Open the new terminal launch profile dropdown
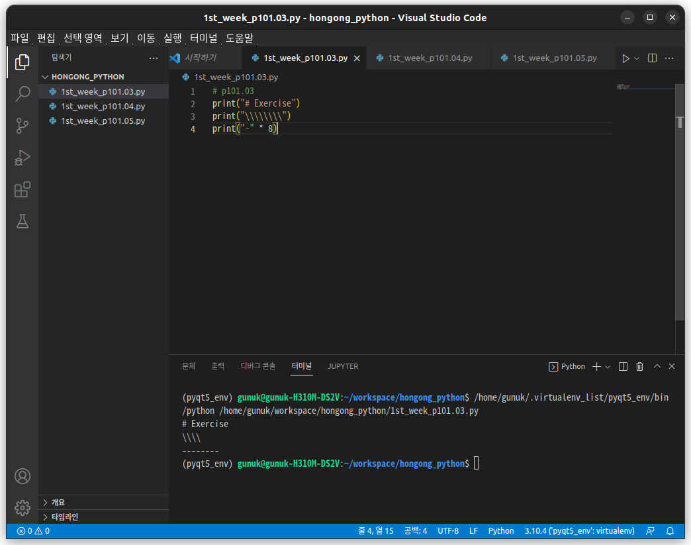This screenshot has width=691, height=545. point(607,367)
